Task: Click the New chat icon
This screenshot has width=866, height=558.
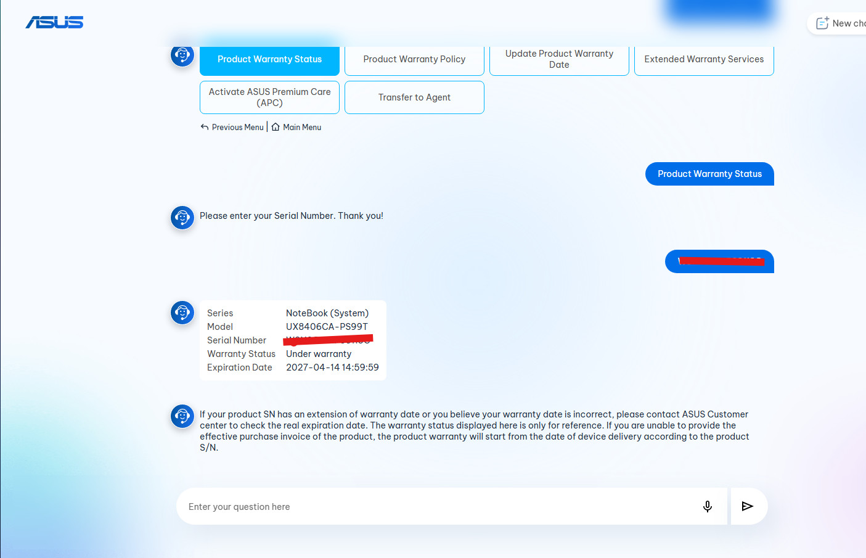Action: [x=822, y=23]
